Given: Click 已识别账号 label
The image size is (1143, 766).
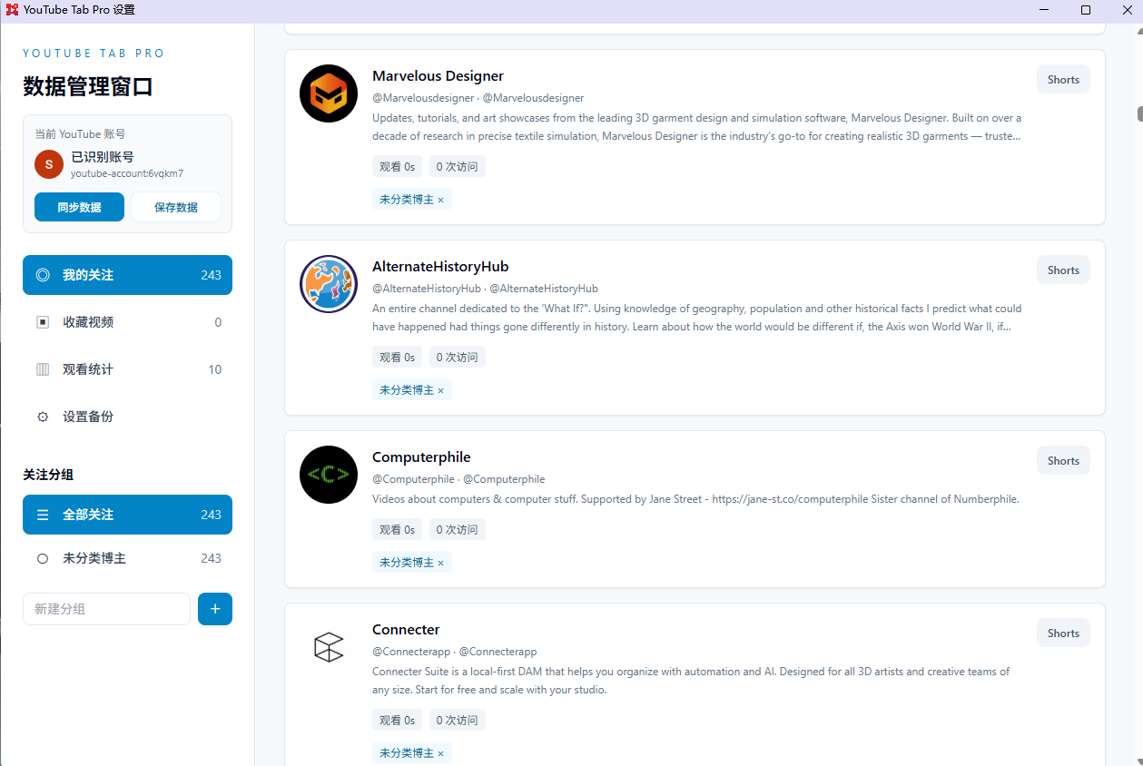Looking at the screenshot, I should (103, 157).
